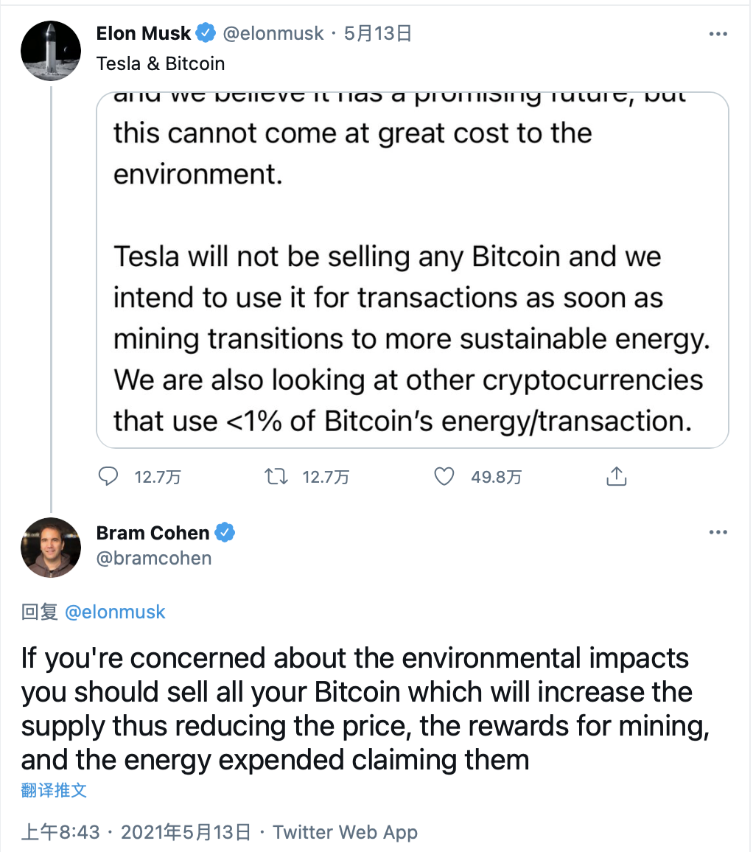Click the Twitter Web App source link

(x=345, y=832)
